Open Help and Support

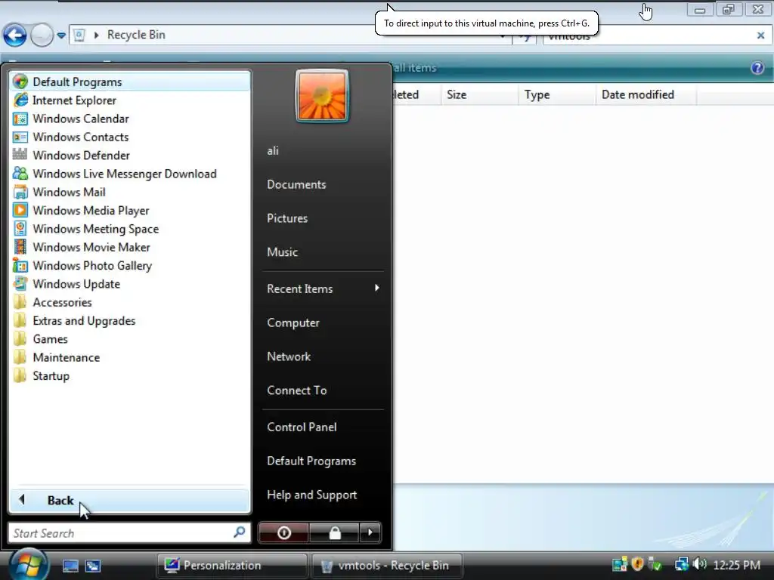click(312, 495)
